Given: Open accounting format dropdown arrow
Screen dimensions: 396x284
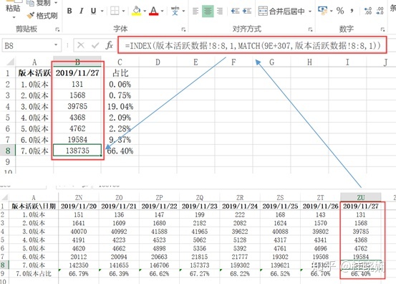Looking at the screenshot, I should [331, 11].
